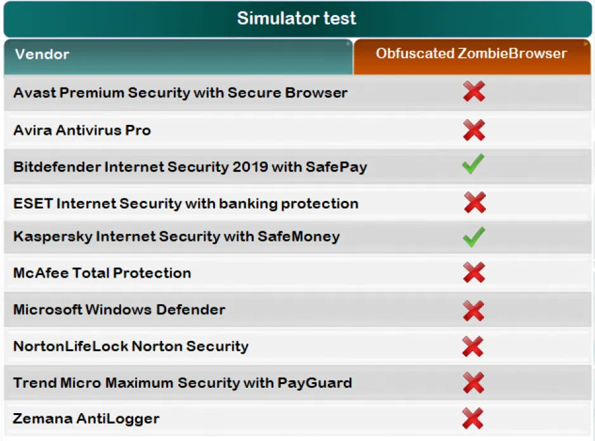This screenshot has height=441, width=595.
Task: Click the Simulator test title banner
Action: [x=297, y=18]
